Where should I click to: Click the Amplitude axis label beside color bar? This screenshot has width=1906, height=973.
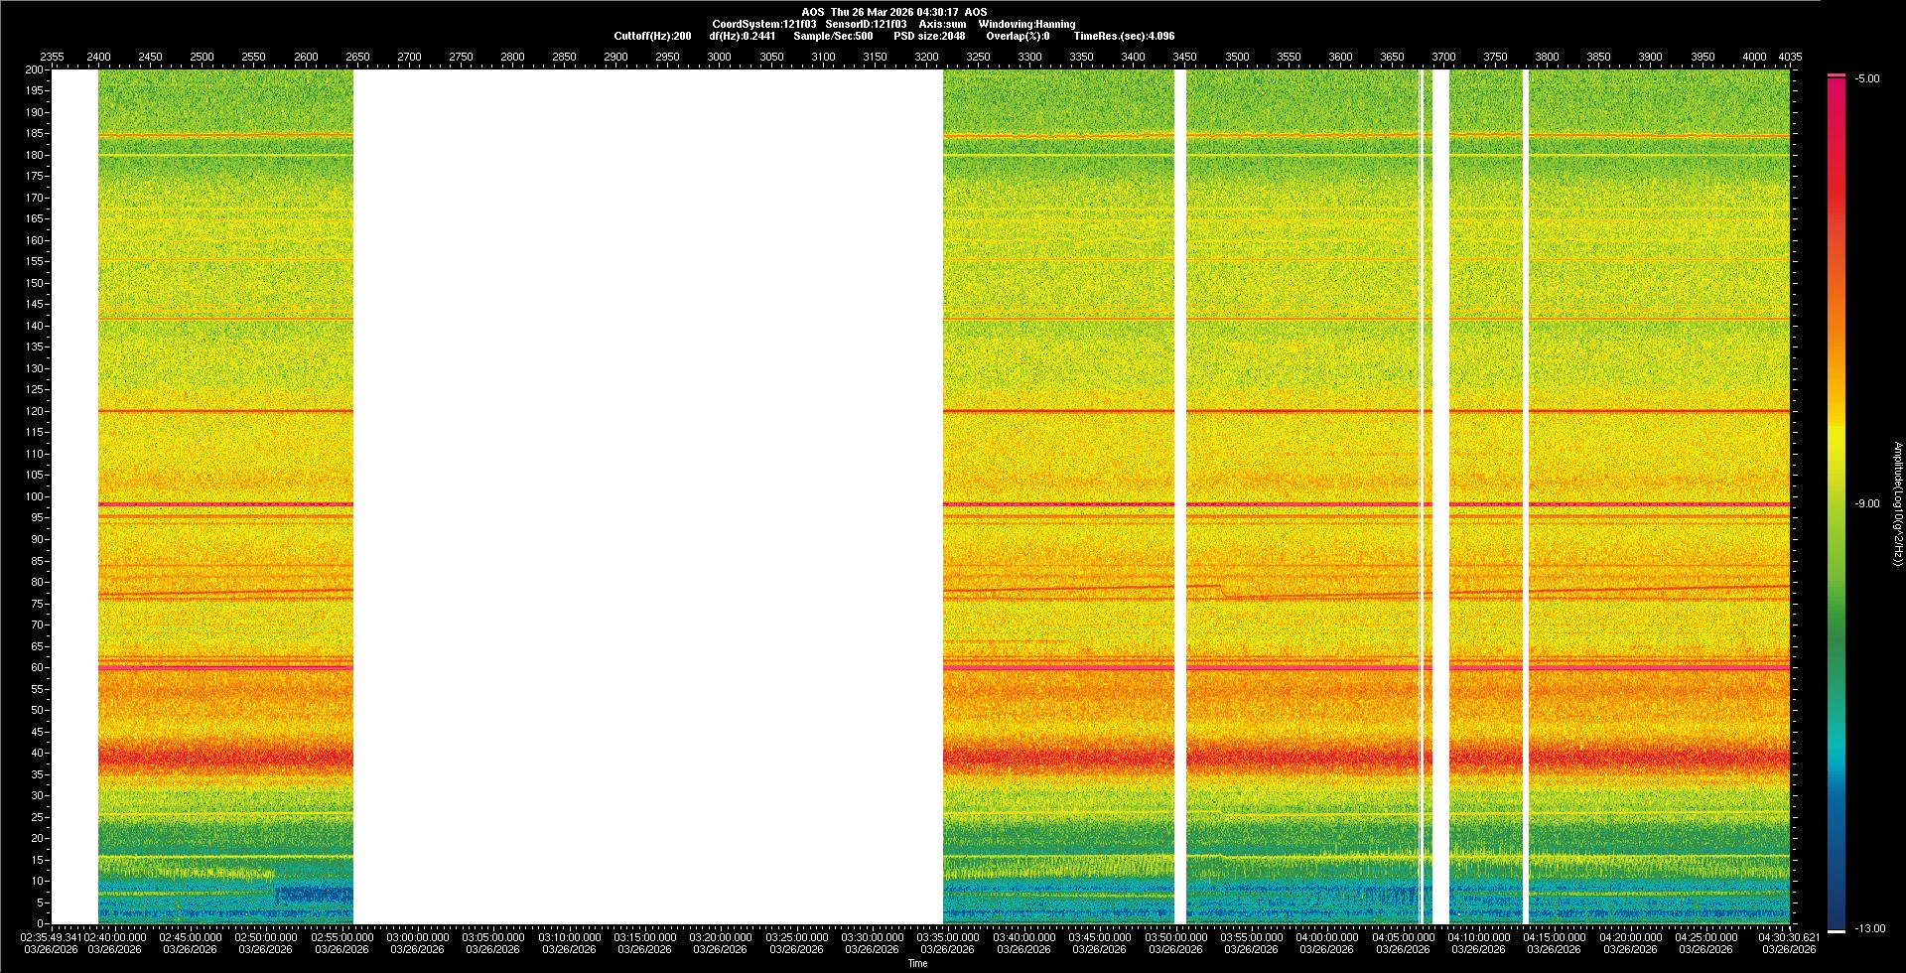1897,504
